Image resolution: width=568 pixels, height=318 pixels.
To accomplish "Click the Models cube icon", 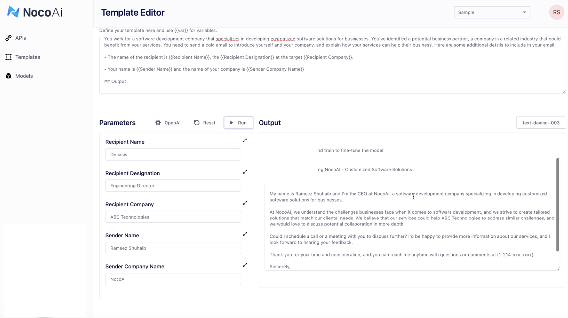I will click(x=8, y=76).
